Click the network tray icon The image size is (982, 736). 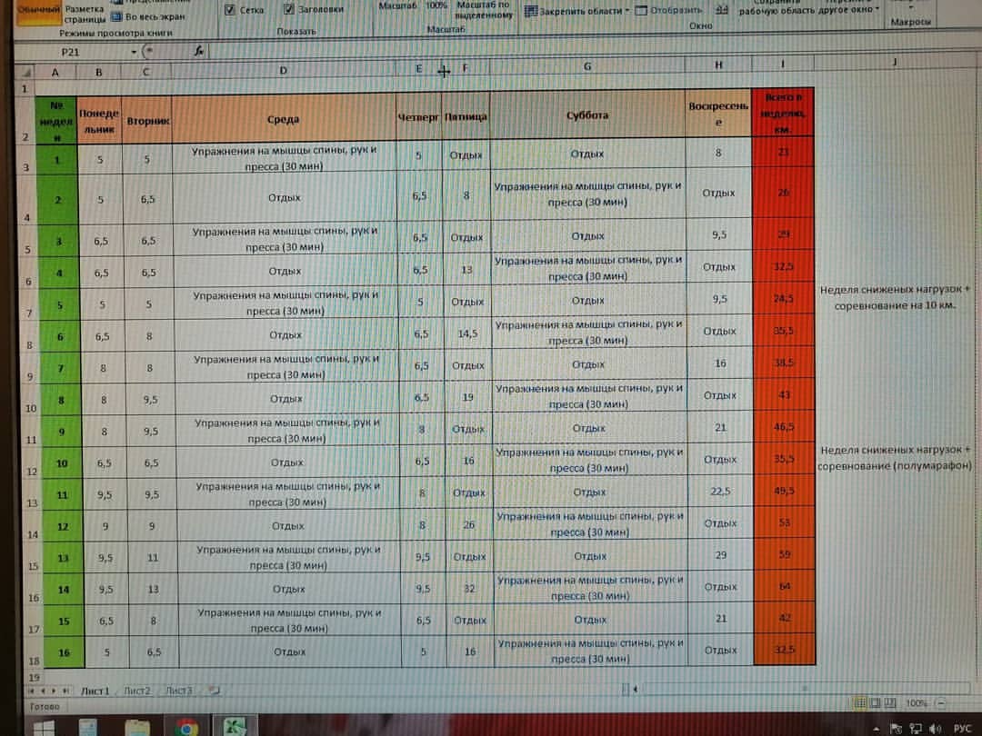[916, 729]
